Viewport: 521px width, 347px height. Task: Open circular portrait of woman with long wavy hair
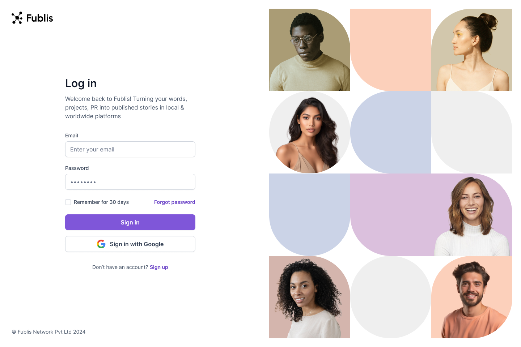click(x=309, y=132)
